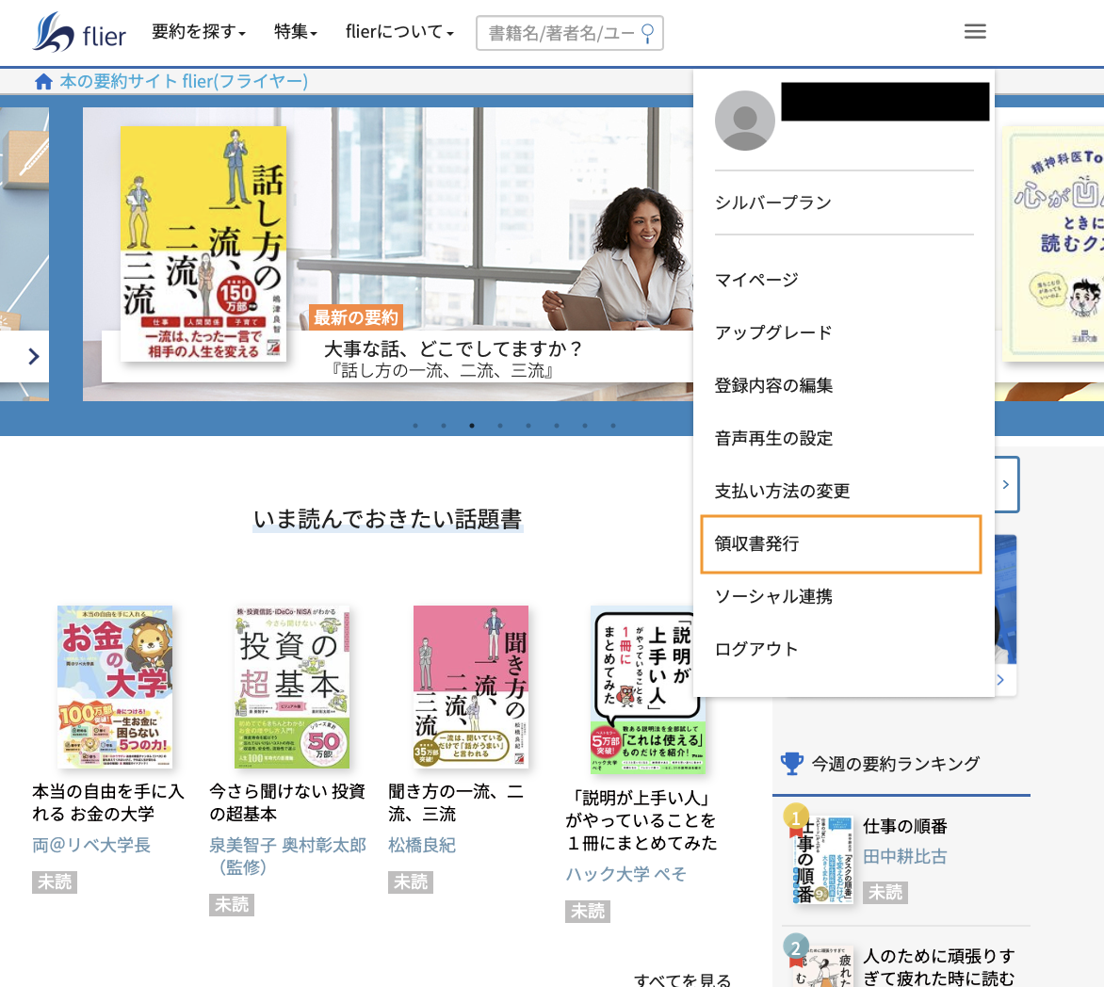Click the trophy icon beside ranking heading
The height and width of the screenshot is (987, 1104).
[x=792, y=763]
